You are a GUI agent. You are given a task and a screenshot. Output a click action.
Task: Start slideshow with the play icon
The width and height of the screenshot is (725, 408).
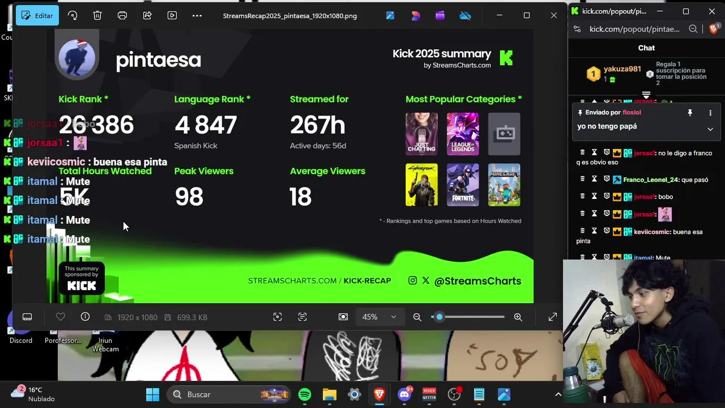[x=172, y=15]
